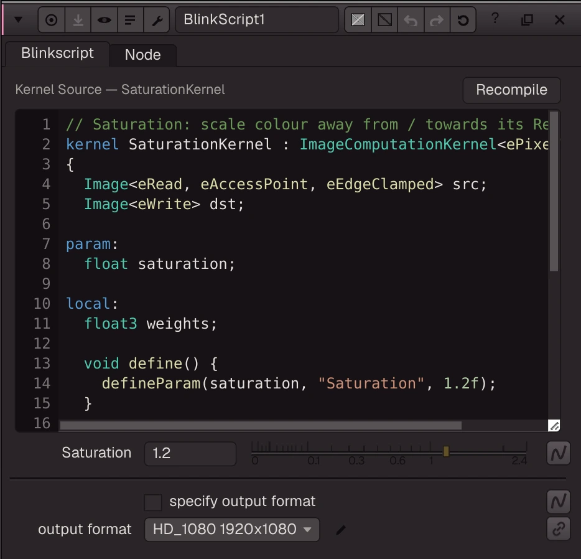The height and width of the screenshot is (559, 581).
Task: Collapse the BlinkScript1 panel with the disclosure arrow
Action: [18, 20]
